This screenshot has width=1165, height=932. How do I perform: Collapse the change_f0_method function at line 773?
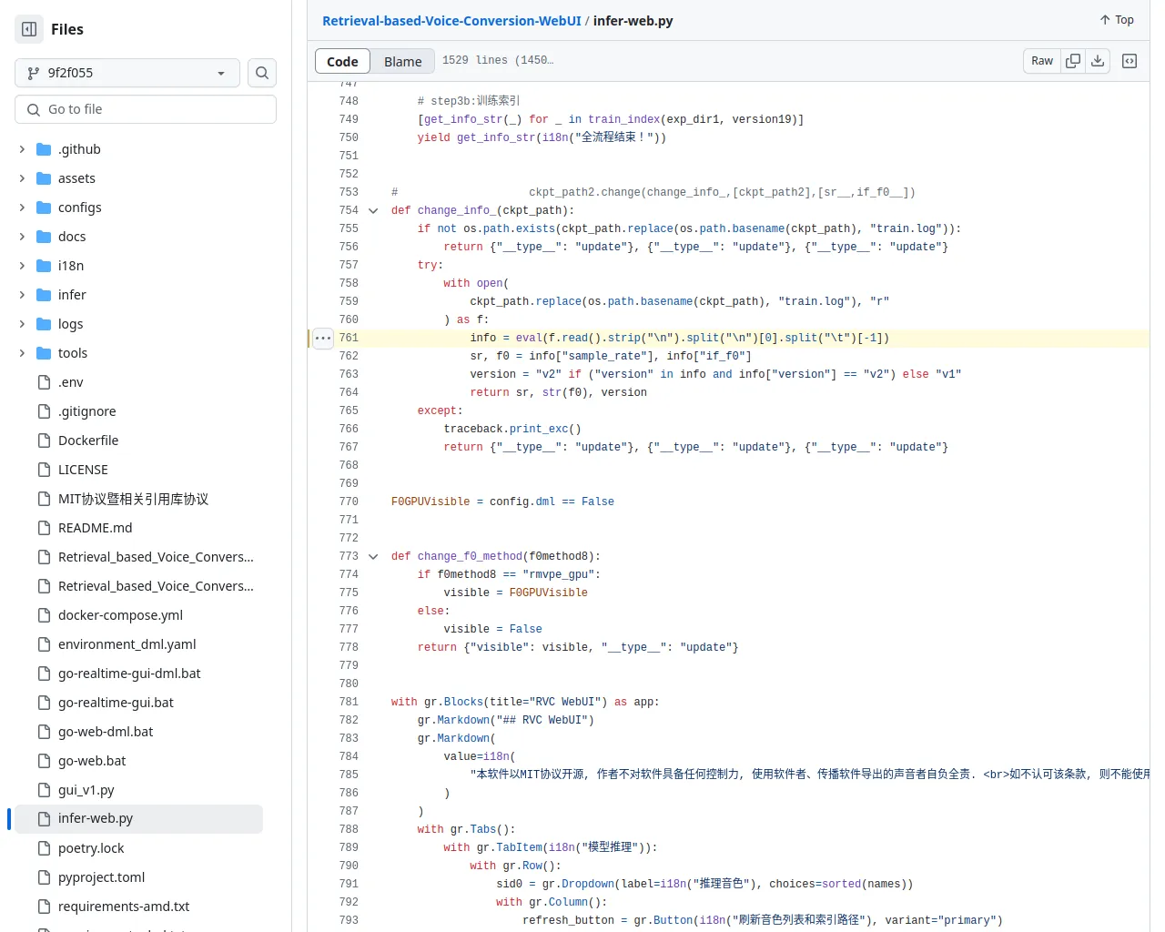pyautogui.click(x=373, y=556)
